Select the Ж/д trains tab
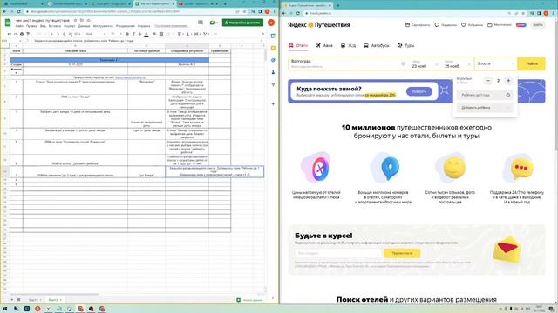Viewport: 558px width, 313px height. pyautogui.click(x=348, y=45)
